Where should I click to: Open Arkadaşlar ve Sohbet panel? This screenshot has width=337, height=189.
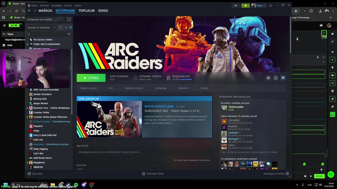coord(276,174)
